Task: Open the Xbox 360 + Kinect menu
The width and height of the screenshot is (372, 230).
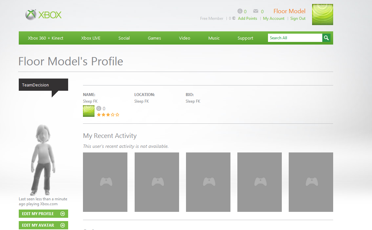Action: click(x=45, y=38)
